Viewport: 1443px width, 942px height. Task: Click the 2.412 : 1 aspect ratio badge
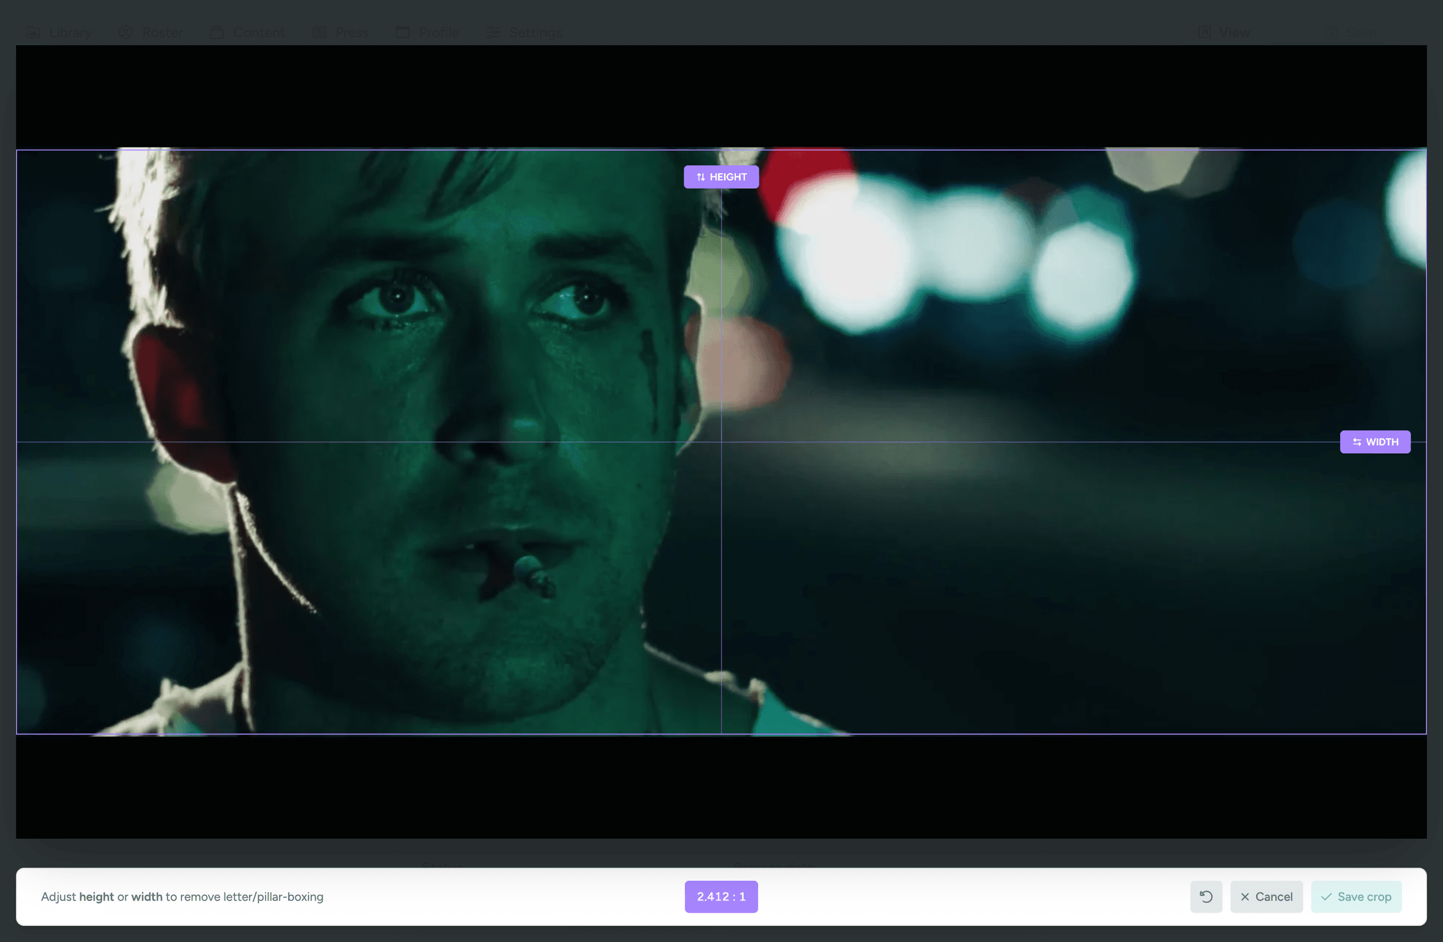[x=721, y=896]
